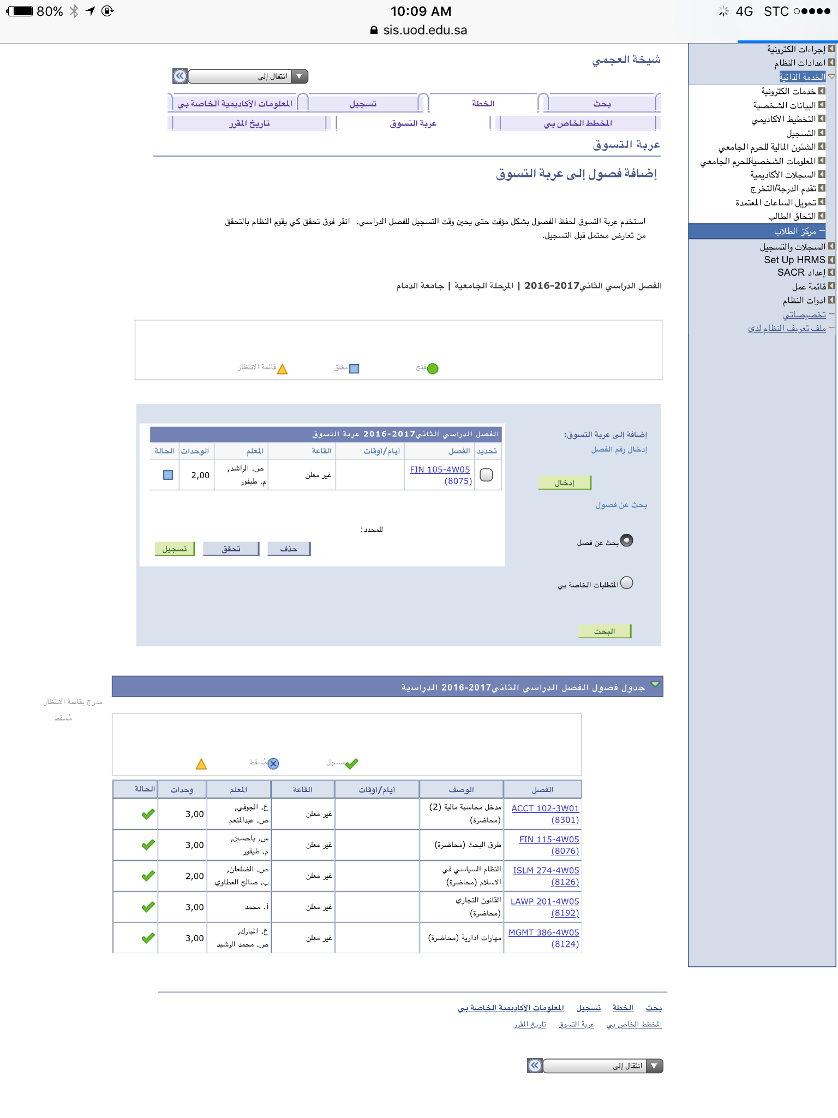The height and width of the screenshot is (1118, 838).
Task: Click the blue closed status square in legend
Action: click(354, 368)
